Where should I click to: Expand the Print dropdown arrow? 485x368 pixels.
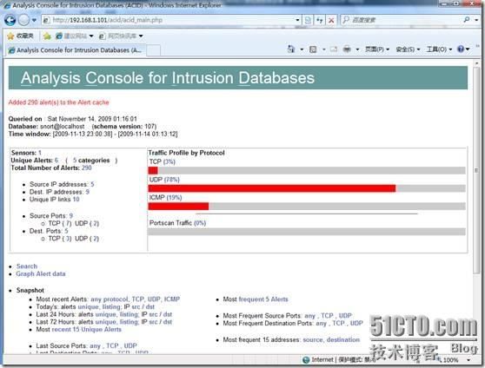click(x=357, y=49)
